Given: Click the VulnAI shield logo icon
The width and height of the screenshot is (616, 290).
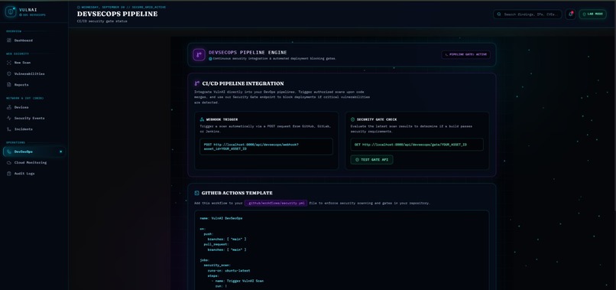Looking at the screenshot, I should tap(11, 11).
